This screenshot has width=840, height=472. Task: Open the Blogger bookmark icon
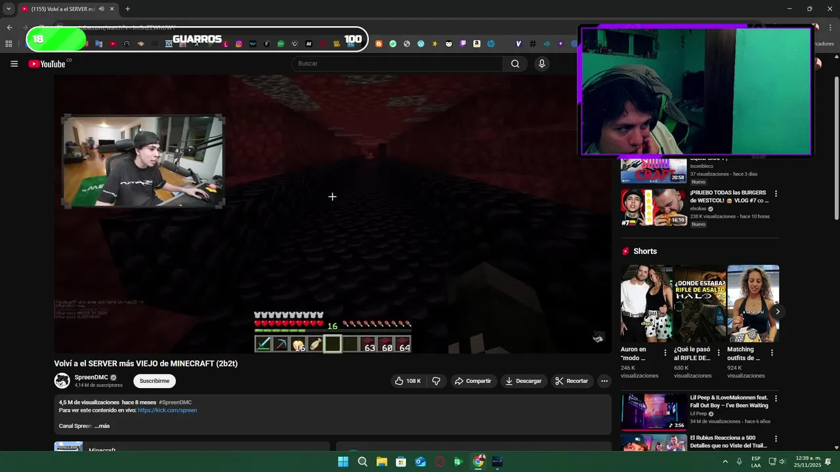click(x=379, y=44)
